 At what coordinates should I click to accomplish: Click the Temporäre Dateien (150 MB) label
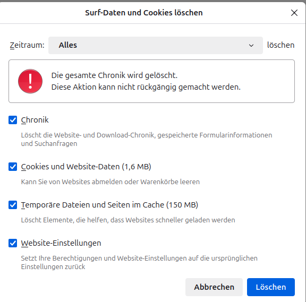(x=109, y=205)
